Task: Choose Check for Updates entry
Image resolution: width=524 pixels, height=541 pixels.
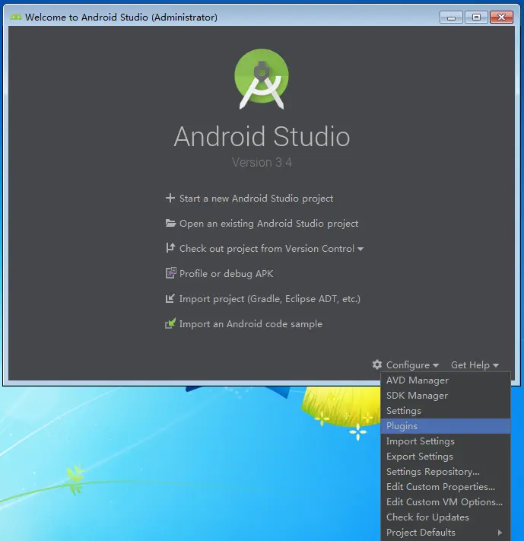Action: point(446,517)
